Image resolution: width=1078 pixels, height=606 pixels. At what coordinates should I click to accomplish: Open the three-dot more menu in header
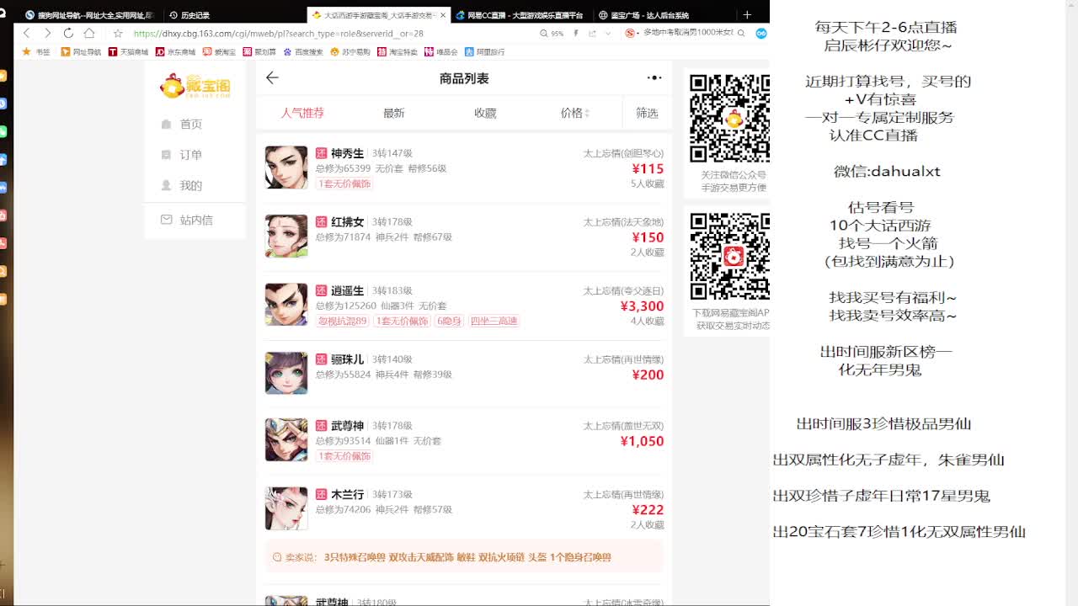point(654,77)
